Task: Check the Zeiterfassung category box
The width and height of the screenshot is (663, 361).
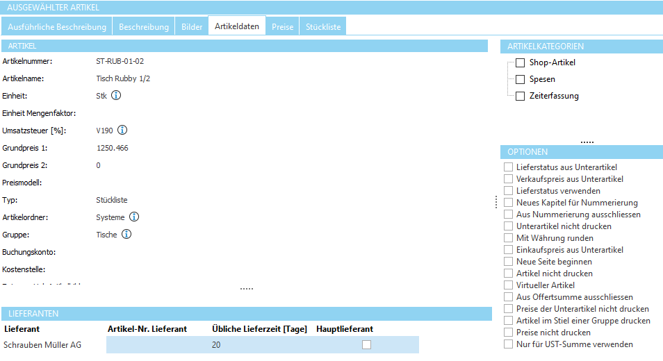Action: 520,96
